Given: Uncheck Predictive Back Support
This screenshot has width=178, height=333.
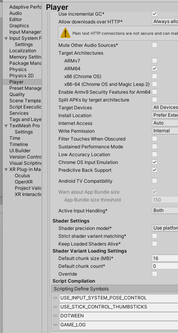Looking at the screenshot, I should coord(155,170).
